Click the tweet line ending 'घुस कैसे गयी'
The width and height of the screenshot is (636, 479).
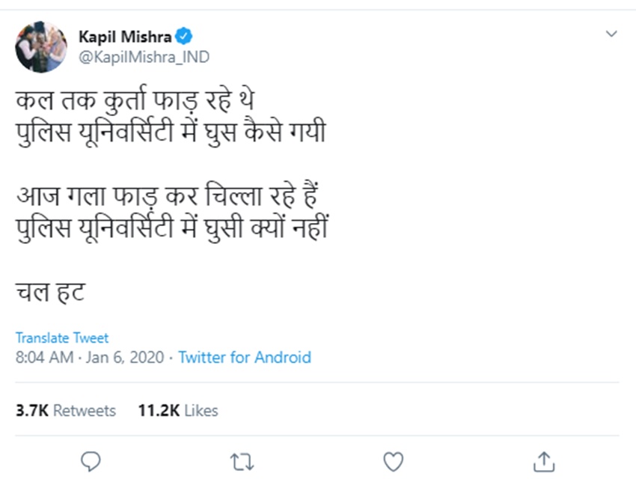coord(171,134)
